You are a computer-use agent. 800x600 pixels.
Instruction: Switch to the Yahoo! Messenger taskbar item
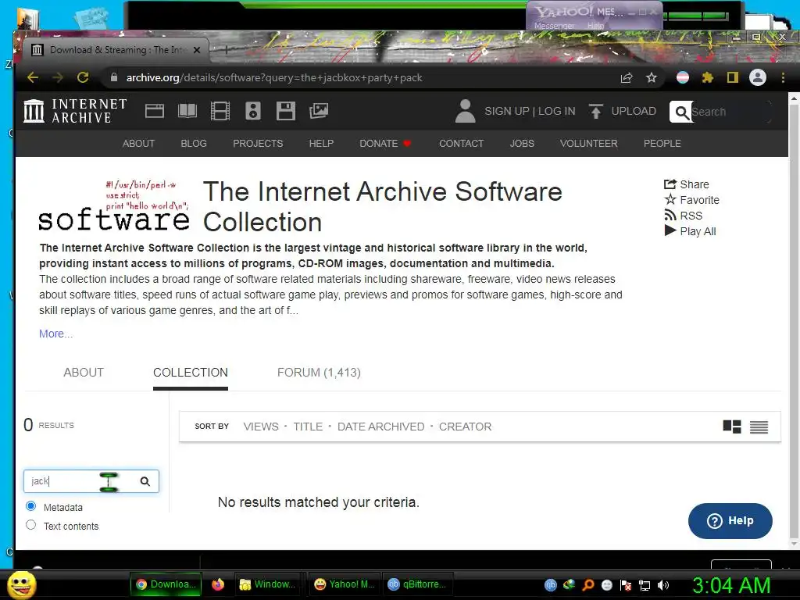(x=345, y=584)
